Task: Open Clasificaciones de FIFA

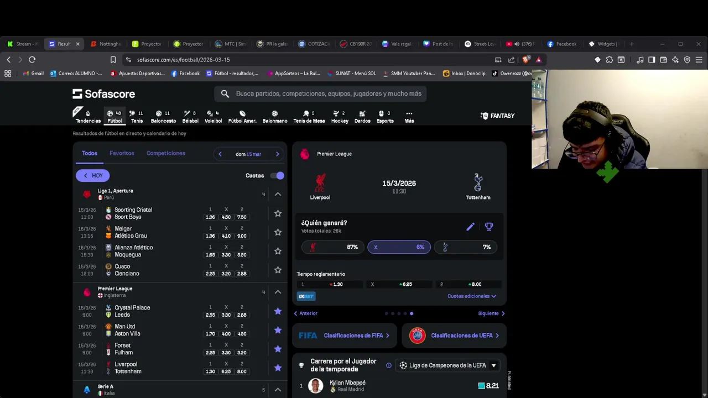Action: tap(344, 336)
